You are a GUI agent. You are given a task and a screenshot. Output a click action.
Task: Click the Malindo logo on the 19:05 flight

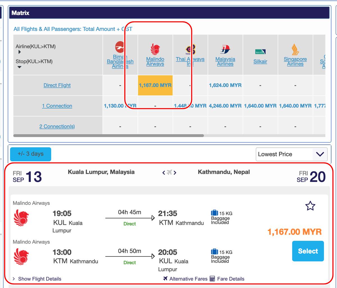21,217
